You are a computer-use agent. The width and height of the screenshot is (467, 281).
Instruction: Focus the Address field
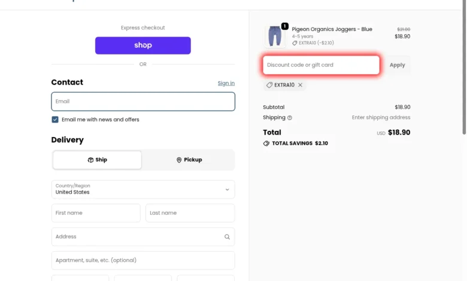143,237
